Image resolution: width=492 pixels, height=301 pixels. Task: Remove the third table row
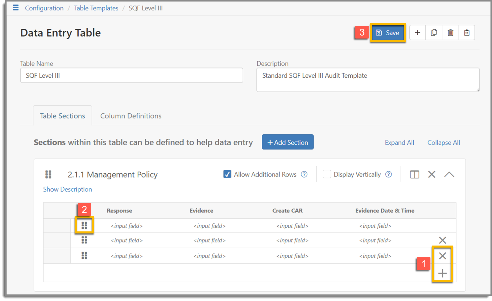(442, 256)
